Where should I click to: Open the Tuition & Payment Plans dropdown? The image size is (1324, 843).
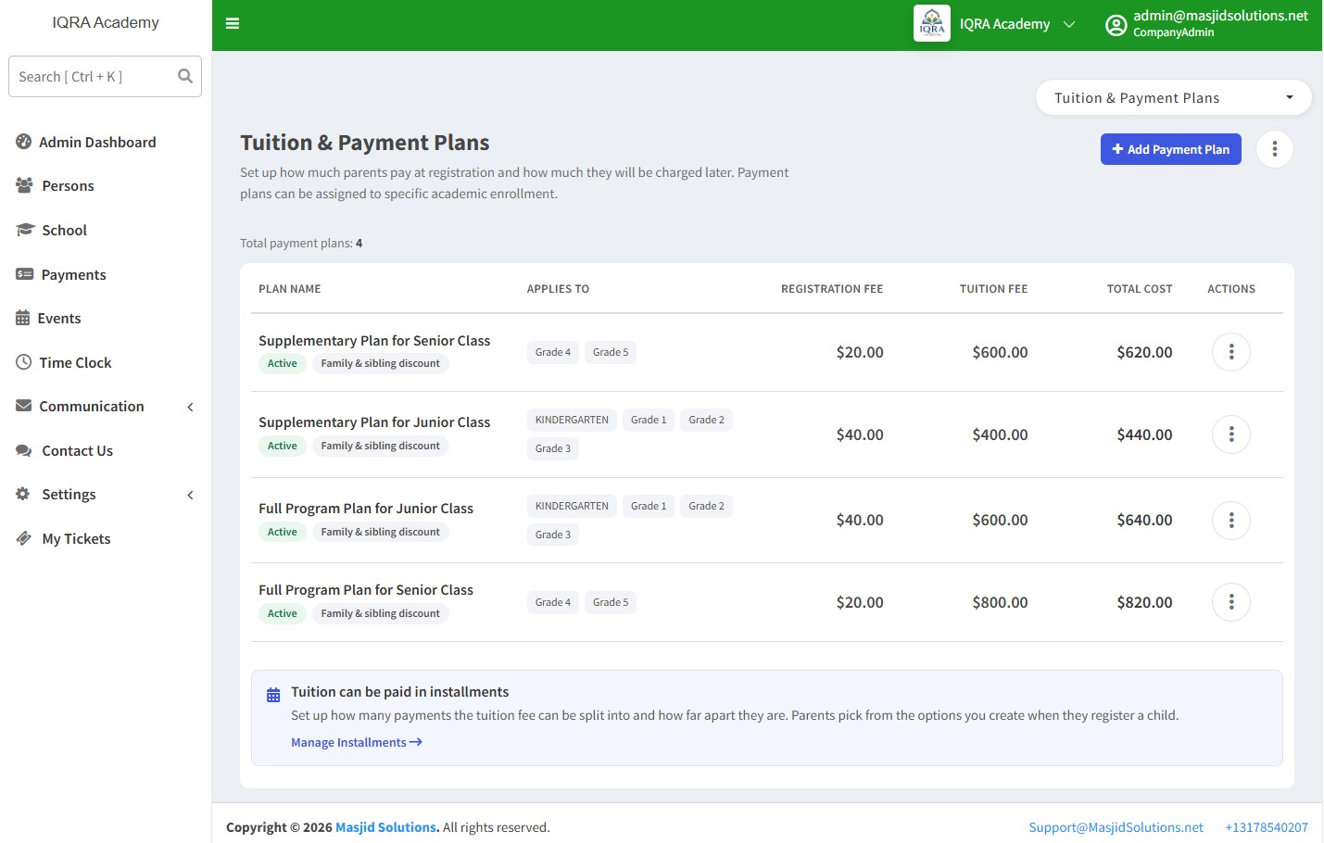1173,97
